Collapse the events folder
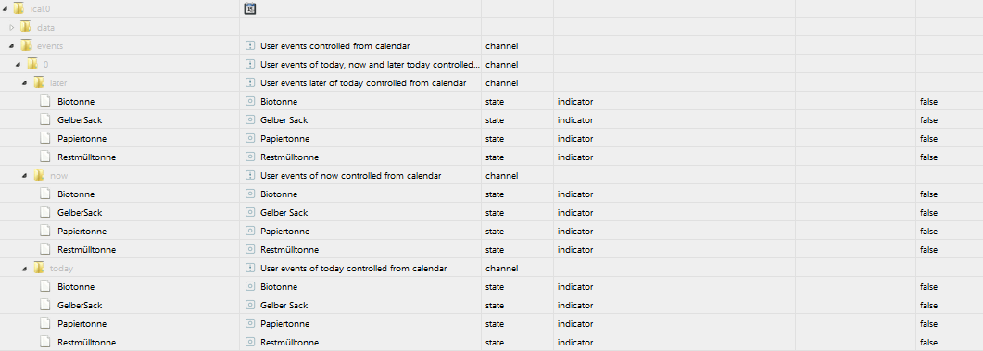The image size is (983, 351). coord(11,45)
